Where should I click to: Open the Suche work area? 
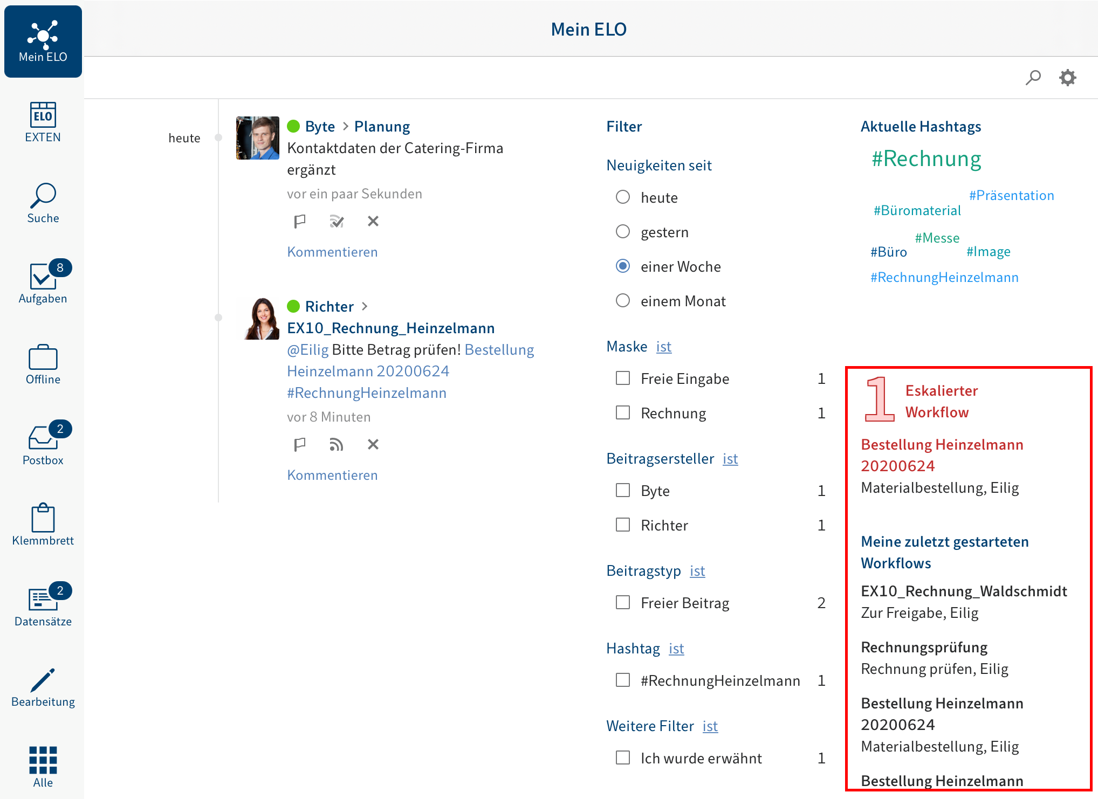click(x=43, y=203)
